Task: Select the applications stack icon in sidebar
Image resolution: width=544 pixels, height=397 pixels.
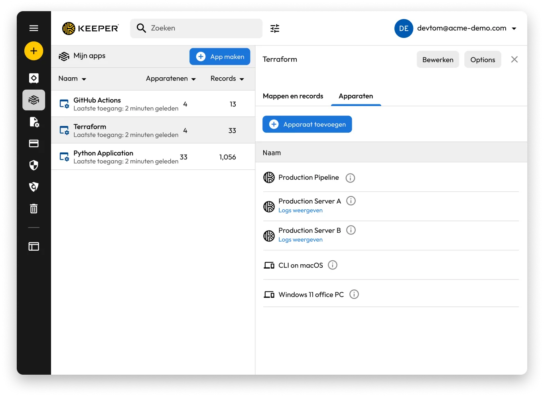Action: click(34, 100)
